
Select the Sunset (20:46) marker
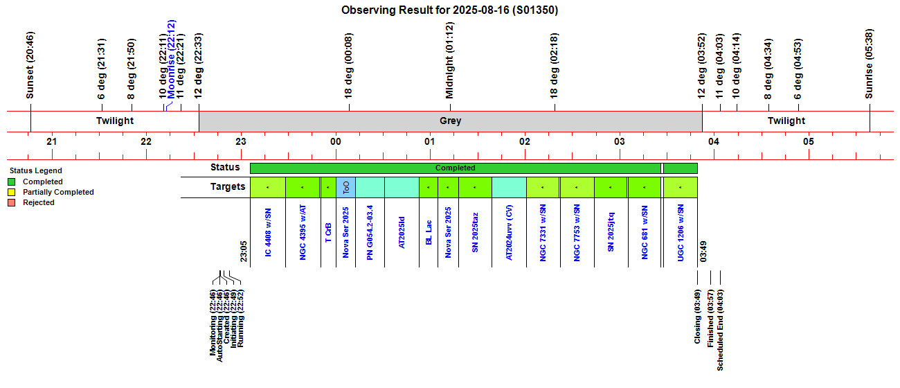click(x=30, y=64)
